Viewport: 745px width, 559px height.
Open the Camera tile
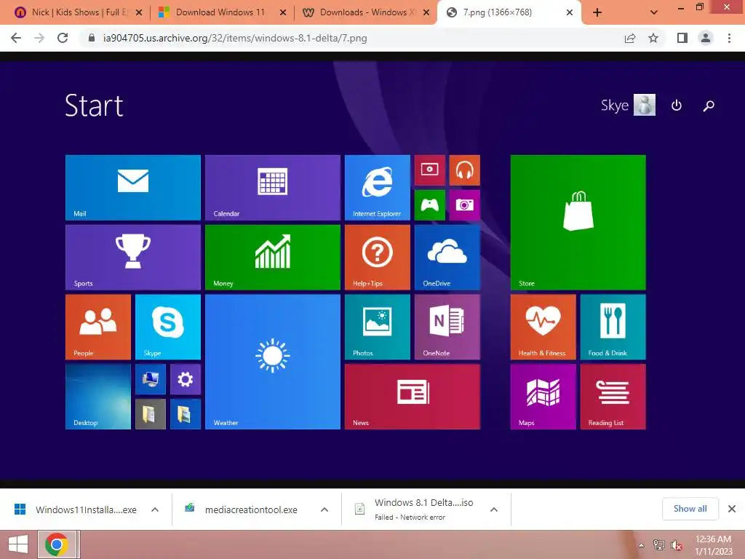tap(465, 205)
